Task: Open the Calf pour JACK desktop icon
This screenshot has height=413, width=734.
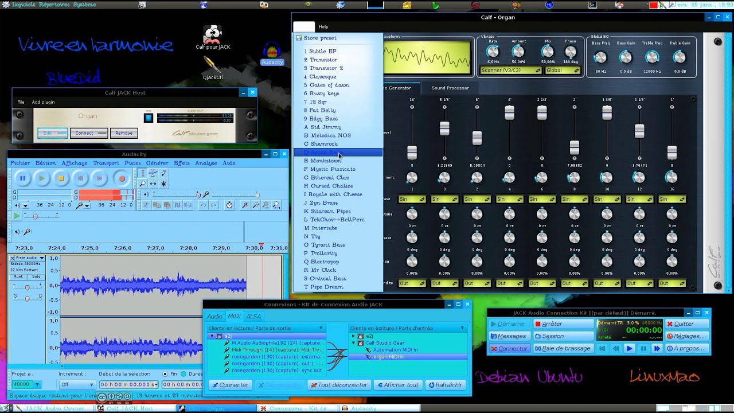Action: click(x=213, y=38)
